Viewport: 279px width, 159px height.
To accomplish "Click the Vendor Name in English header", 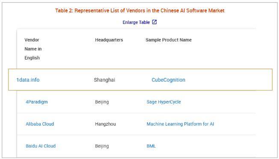I will tap(33, 49).
